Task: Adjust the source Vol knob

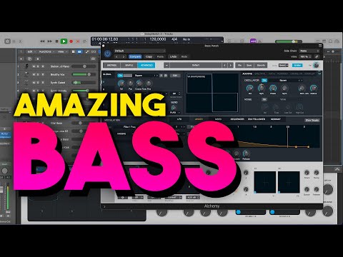Action: point(121,84)
